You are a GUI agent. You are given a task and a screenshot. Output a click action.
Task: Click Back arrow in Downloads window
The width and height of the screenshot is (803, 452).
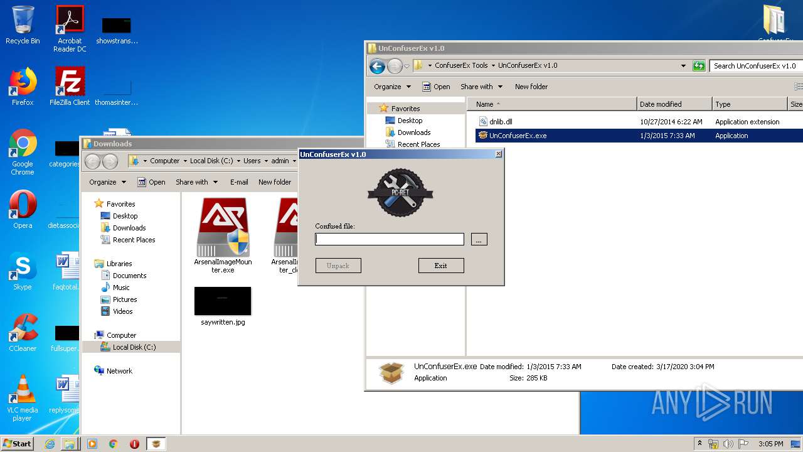pyautogui.click(x=93, y=161)
